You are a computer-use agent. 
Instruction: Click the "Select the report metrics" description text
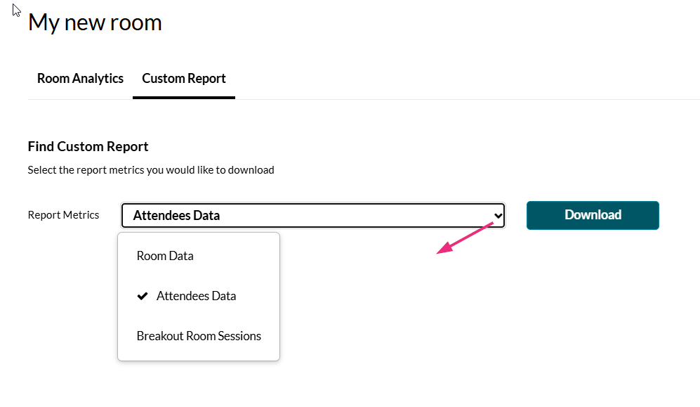[151, 170]
